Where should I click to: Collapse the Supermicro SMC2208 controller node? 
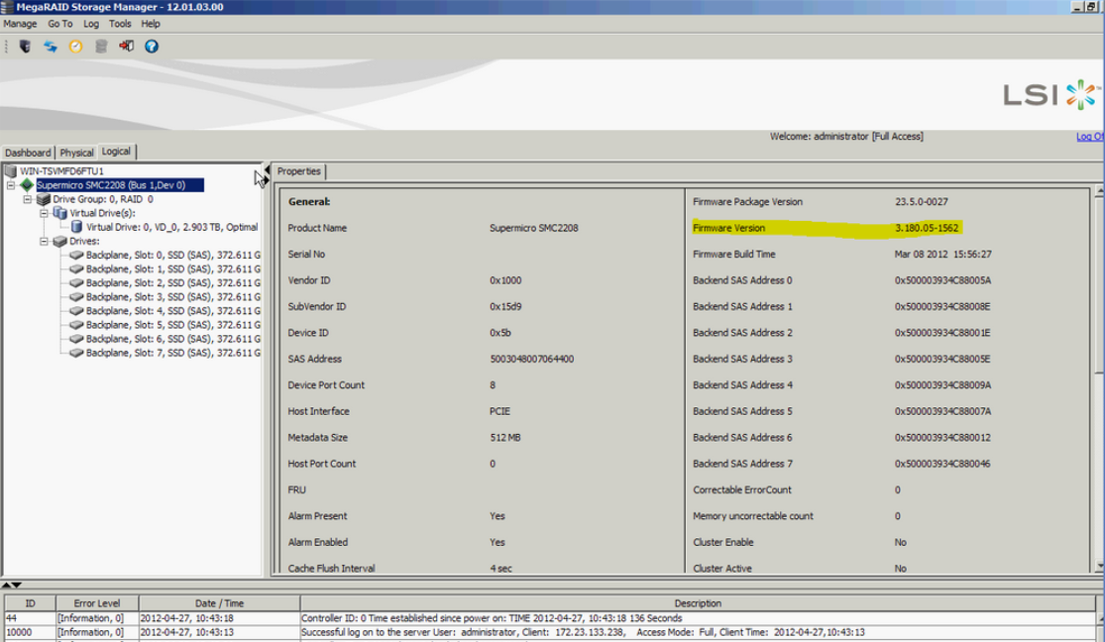11,185
